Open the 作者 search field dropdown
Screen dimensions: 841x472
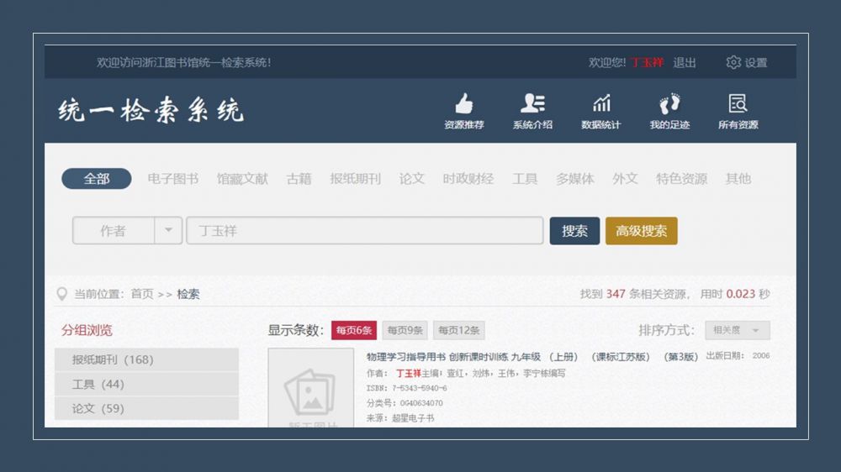[168, 231]
